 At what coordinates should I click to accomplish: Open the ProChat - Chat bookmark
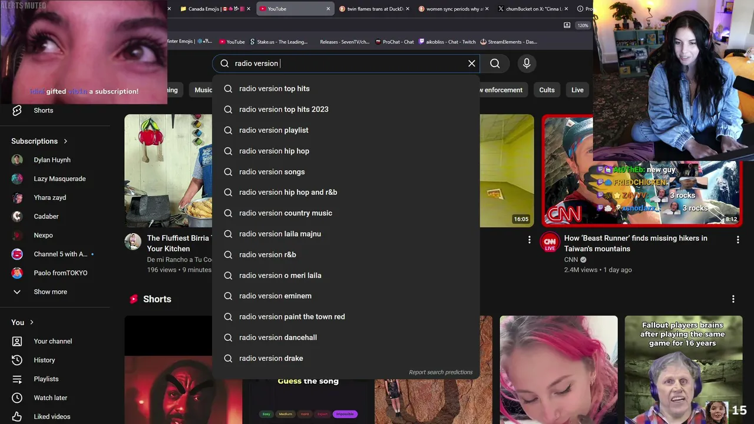point(394,42)
